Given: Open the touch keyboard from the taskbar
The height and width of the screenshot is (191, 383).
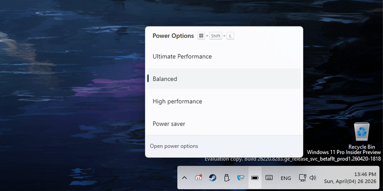Looking at the screenshot, I should [270, 178].
